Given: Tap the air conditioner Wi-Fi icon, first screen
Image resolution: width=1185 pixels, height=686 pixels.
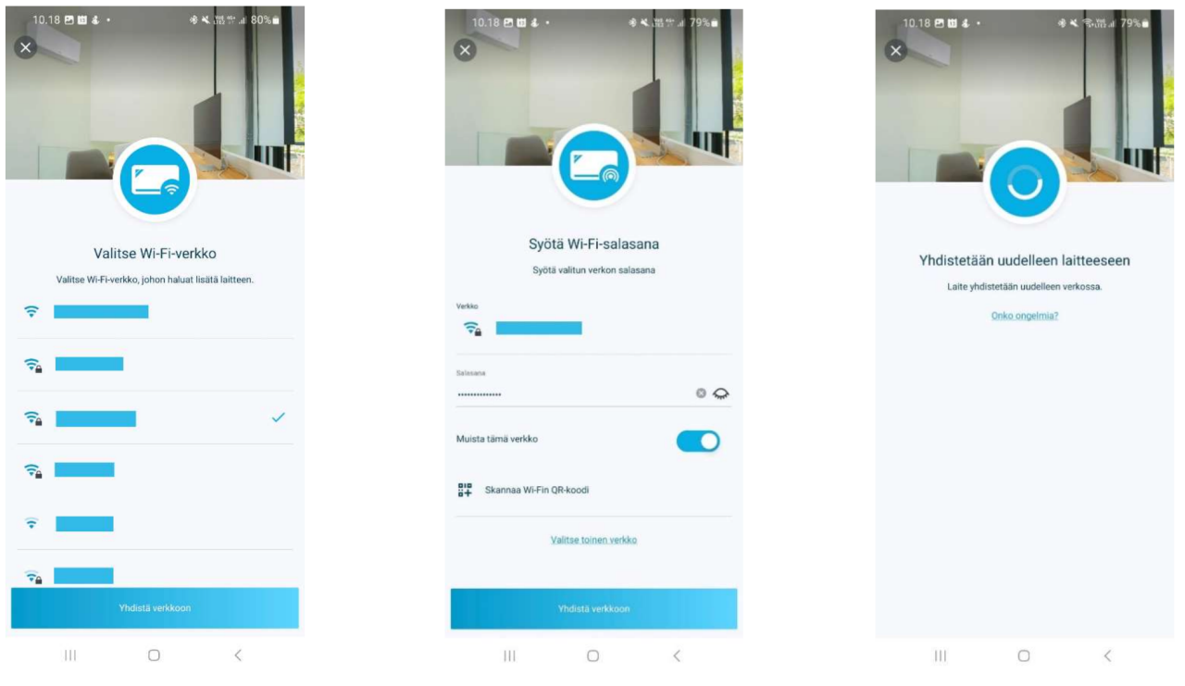Looking at the screenshot, I should (155, 181).
